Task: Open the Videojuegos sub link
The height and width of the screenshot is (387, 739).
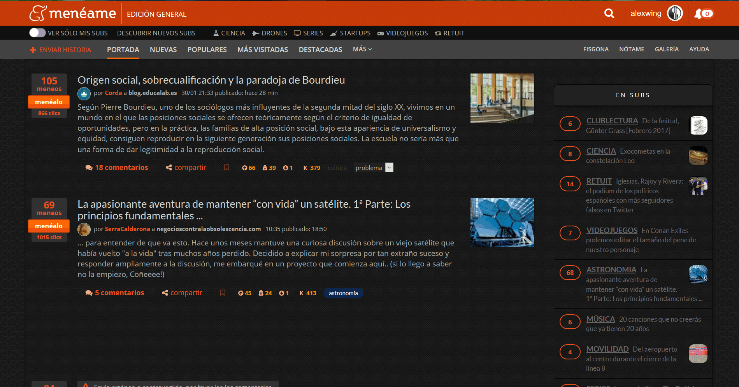Action: (x=402, y=33)
